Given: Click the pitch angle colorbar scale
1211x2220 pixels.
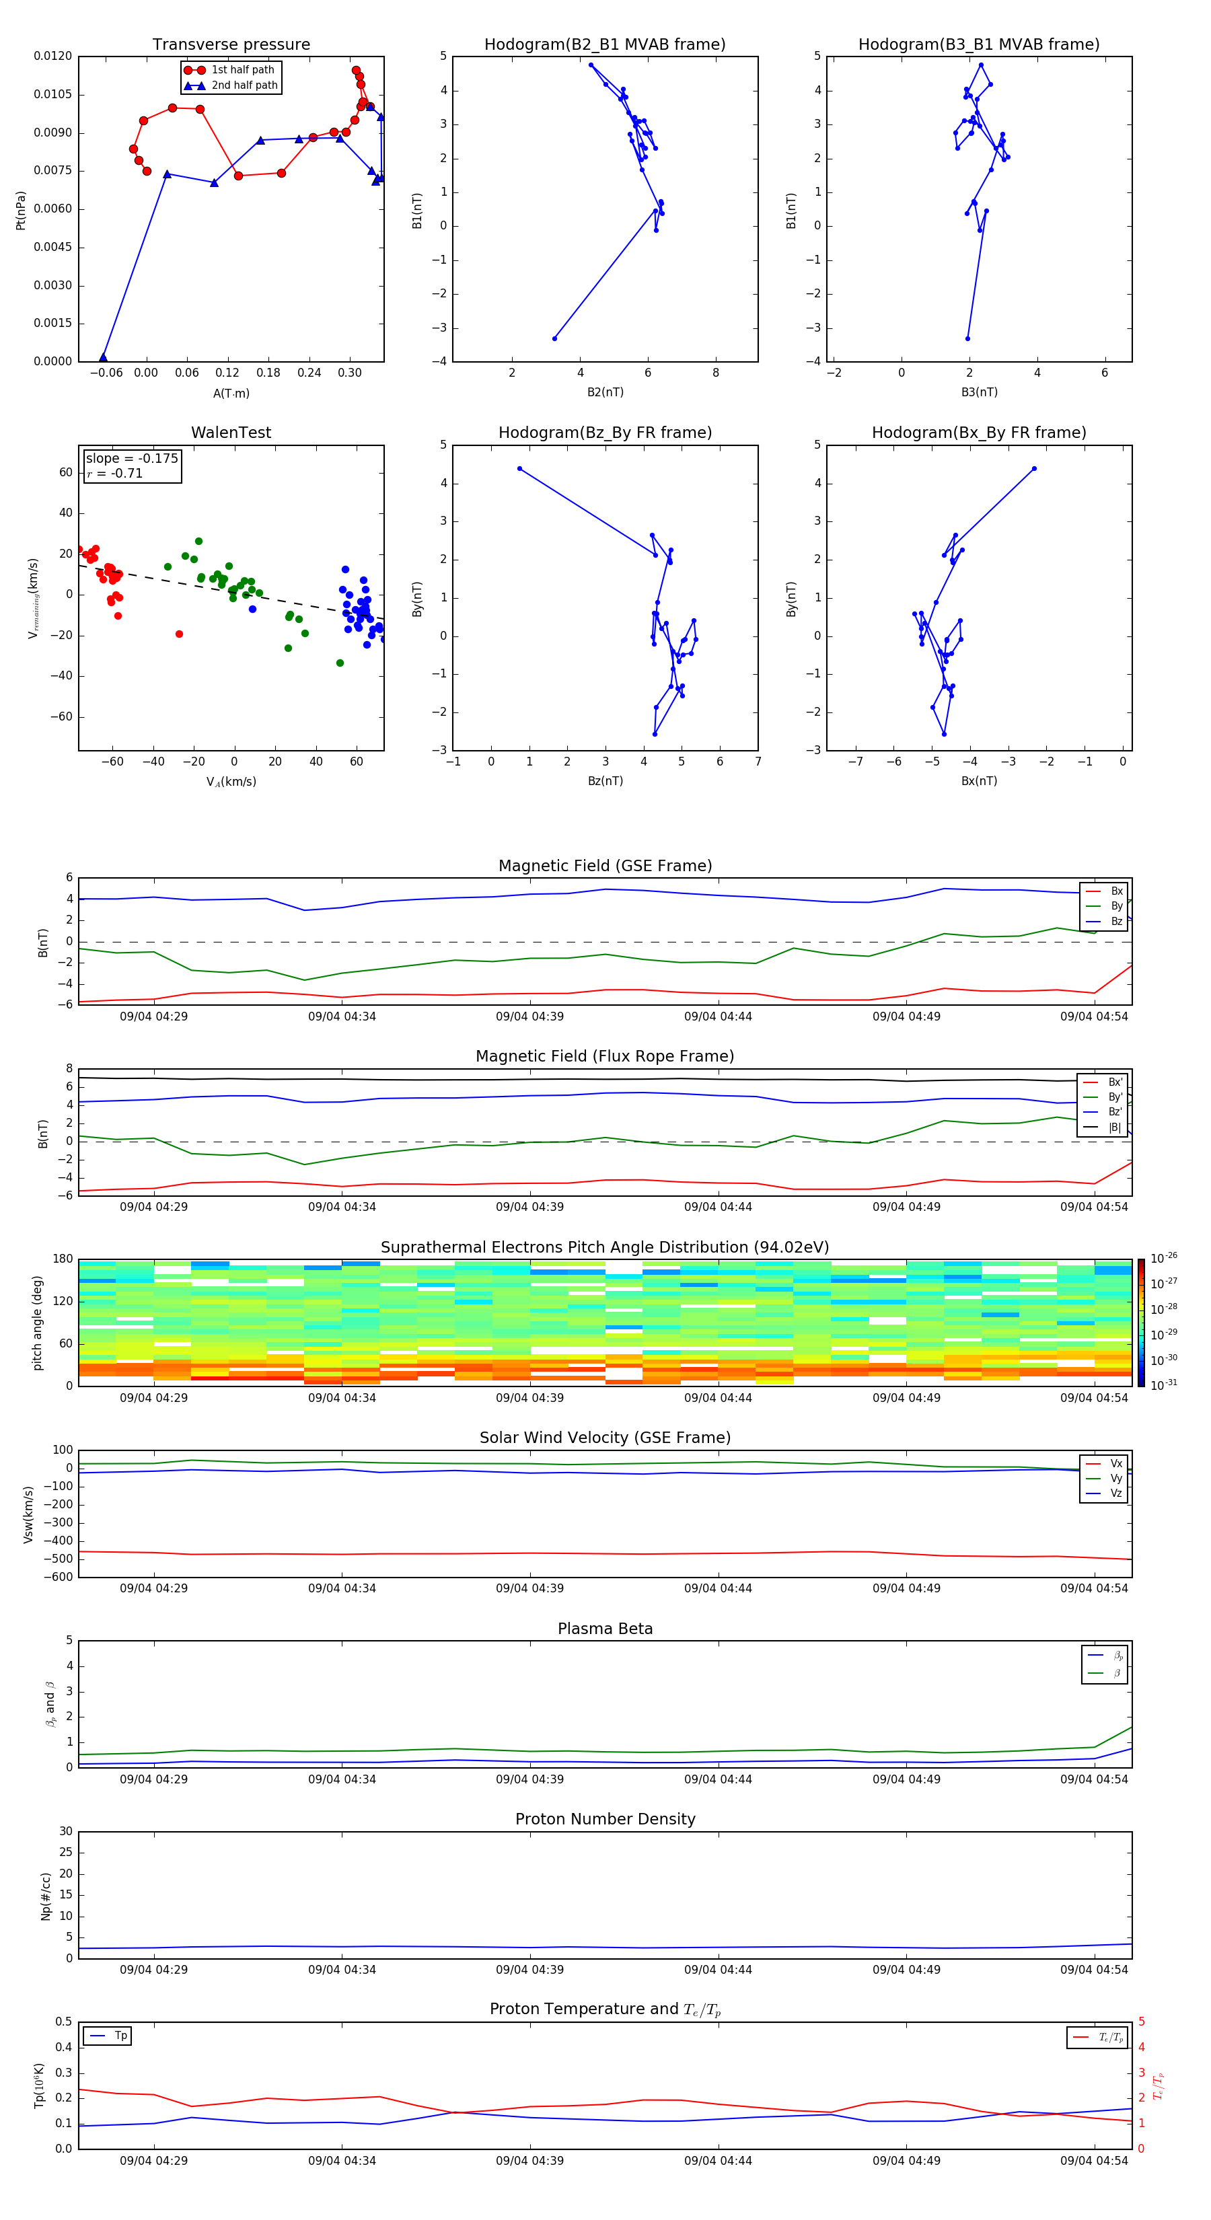Looking at the screenshot, I should pos(1141,1323).
